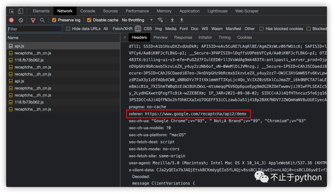
Task: Select 118.fb73b062.js in request list
Action: (29, 60)
